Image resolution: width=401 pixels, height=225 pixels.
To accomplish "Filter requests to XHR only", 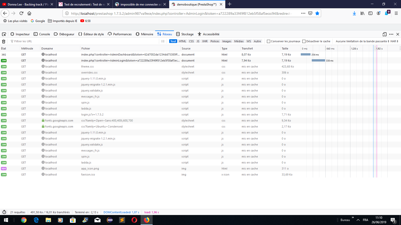I will 205,41.
